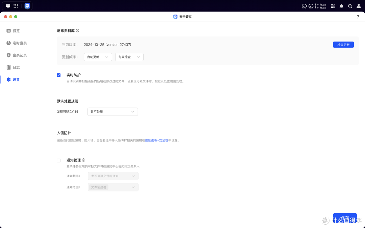Select Security Manager shield icon in taskbar
This screenshot has height=228, width=365.
click(27, 6)
